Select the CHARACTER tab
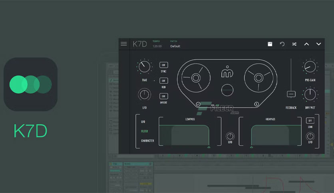 pyautogui.click(x=147, y=141)
